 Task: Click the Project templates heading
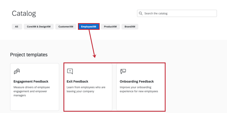(29, 55)
